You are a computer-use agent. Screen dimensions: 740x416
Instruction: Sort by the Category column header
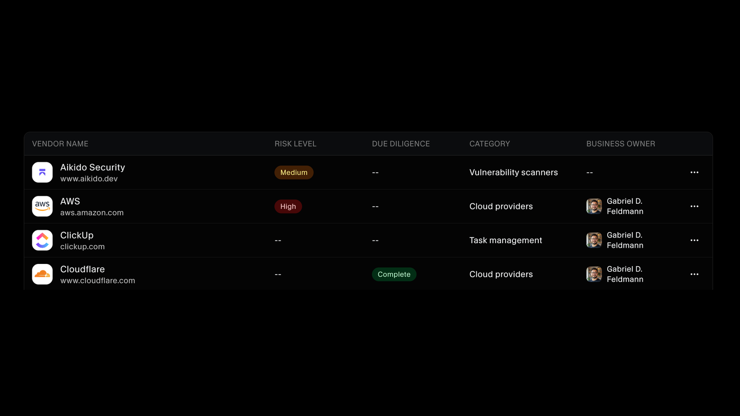490,144
